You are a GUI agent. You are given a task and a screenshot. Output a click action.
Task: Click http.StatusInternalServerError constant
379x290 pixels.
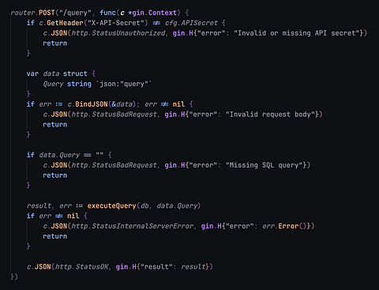pos(133,226)
